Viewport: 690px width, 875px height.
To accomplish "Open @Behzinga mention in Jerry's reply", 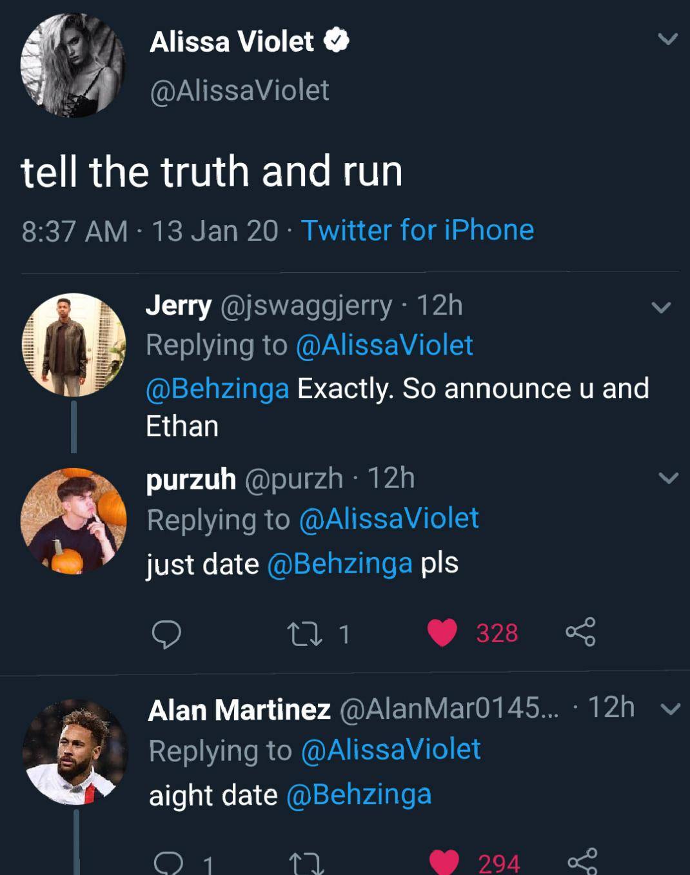I will click(217, 388).
